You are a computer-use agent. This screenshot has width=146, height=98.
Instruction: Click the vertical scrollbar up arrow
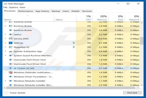click(x=142, y=23)
